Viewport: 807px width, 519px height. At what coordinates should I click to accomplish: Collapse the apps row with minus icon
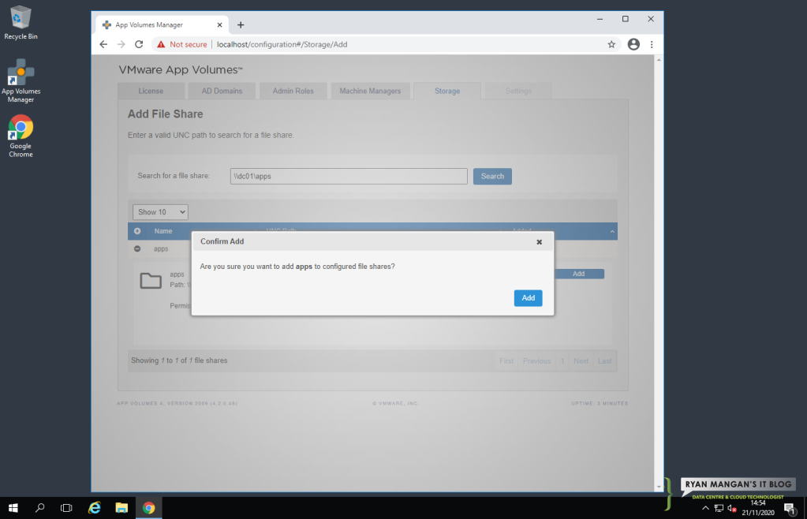pyautogui.click(x=137, y=248)
